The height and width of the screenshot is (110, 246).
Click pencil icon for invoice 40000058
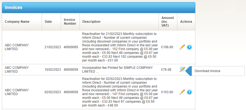tap(182, 92)
